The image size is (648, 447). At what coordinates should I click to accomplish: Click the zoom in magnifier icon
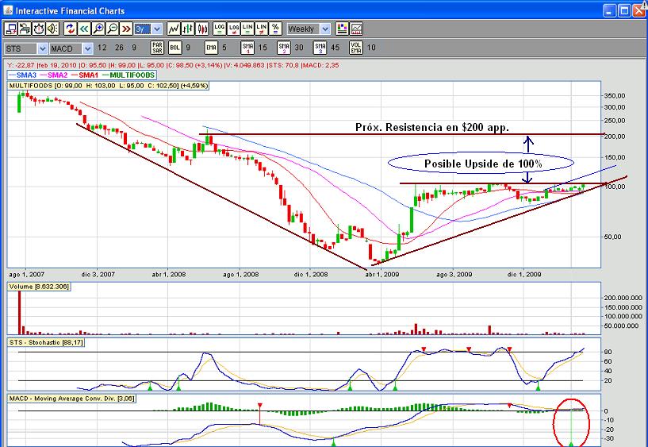(x=98, y=29)
